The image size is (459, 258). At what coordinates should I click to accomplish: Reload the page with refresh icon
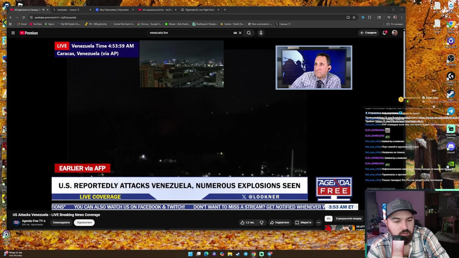23,17
